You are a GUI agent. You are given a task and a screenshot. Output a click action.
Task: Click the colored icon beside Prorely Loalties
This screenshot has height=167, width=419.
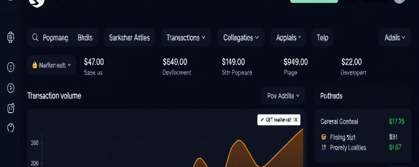coord(323,148)
